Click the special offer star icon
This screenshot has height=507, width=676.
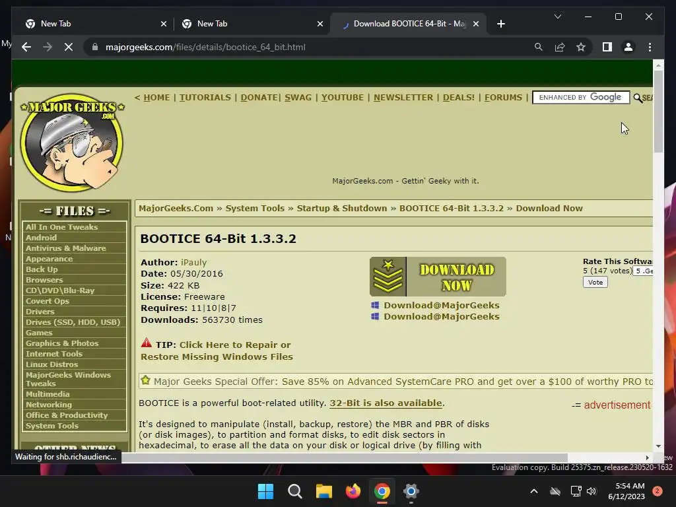pyautogui.click(x=146, y=381)
